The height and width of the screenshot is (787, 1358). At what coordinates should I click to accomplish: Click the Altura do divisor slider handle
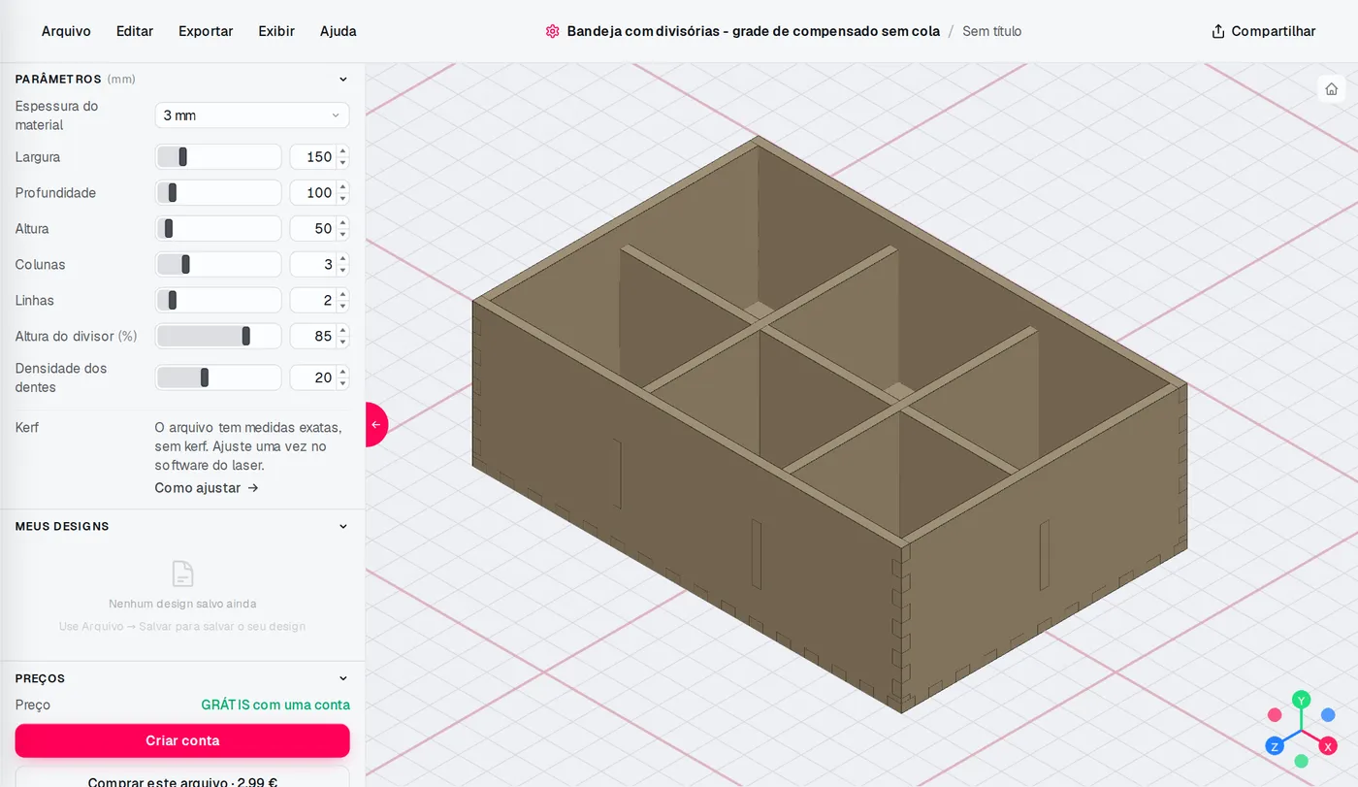click(246, 336)
